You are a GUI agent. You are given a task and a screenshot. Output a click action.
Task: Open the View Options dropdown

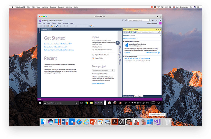click(145, 58)
